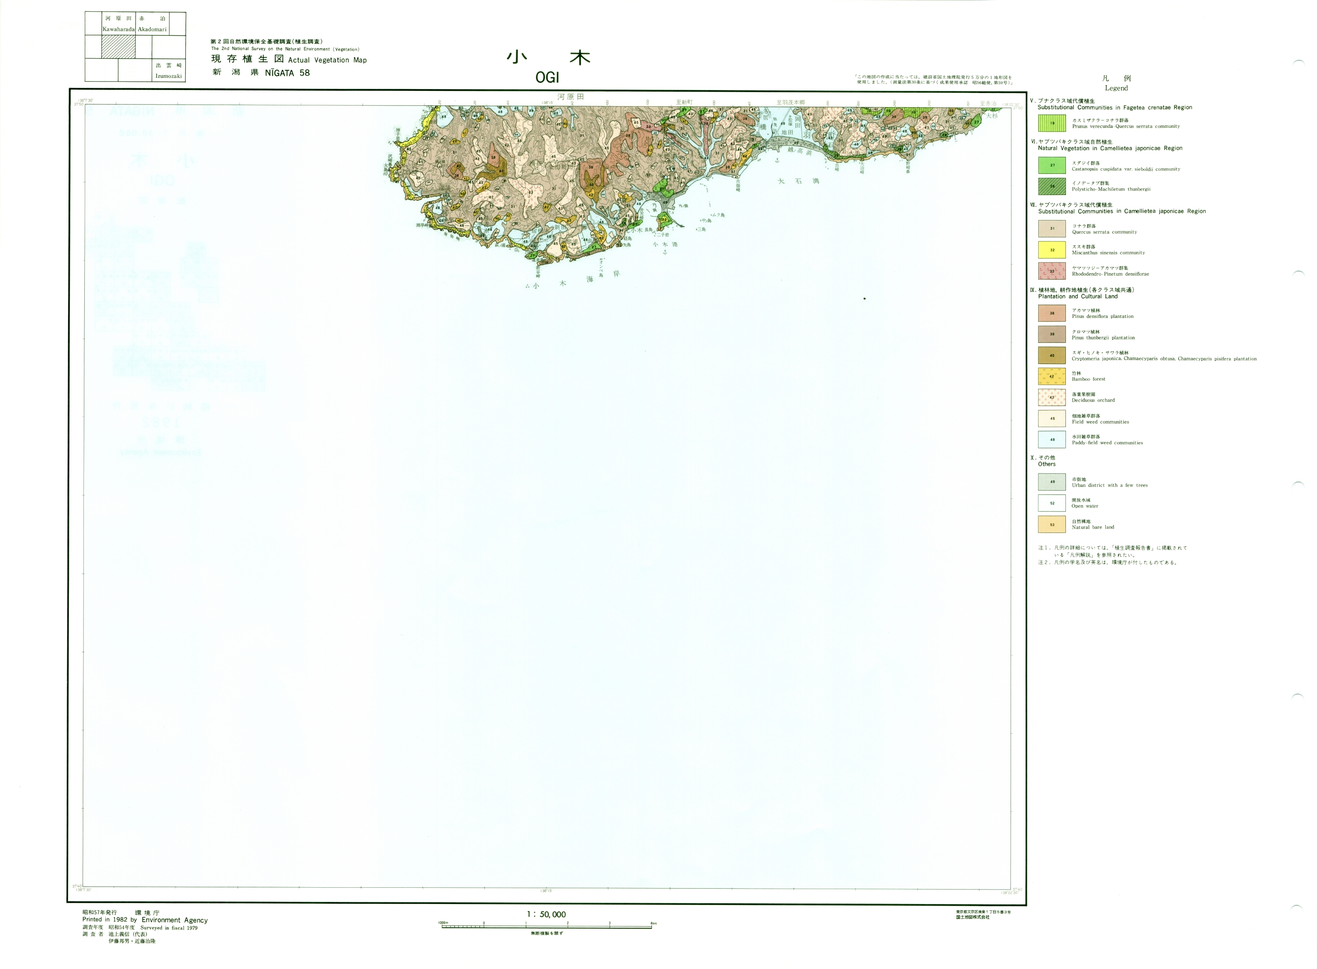Click the "Others" legend heading
This screenshot has height=969, width=1317.
coord(1047,464)
